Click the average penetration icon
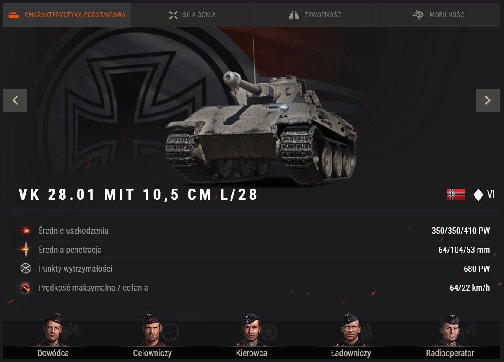504x362 pixels. click(x=26, y=250)
